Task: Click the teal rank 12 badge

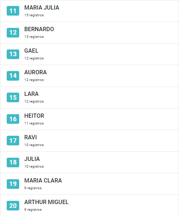Action: [13, 33]
